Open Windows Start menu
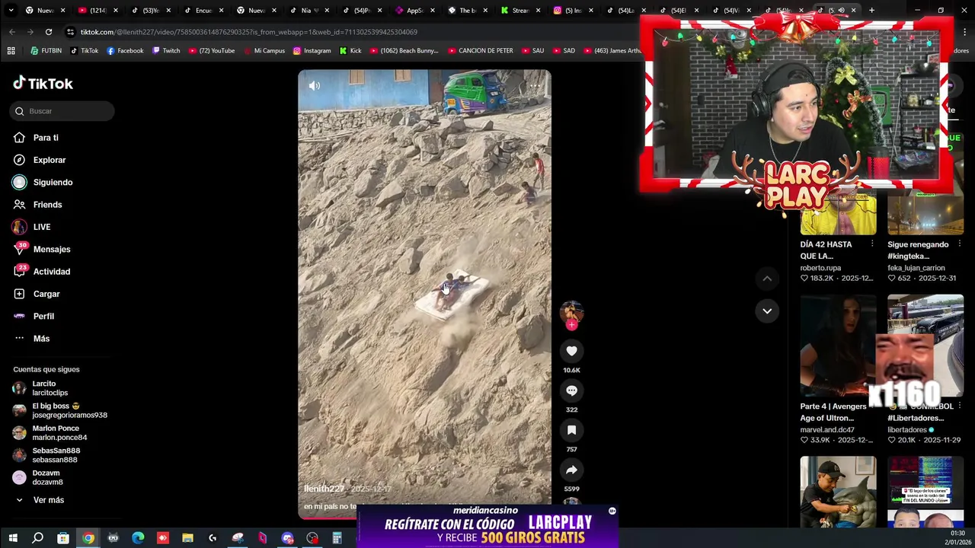The image size is (975, 548). pyautogui.click(x=13, y=538)
